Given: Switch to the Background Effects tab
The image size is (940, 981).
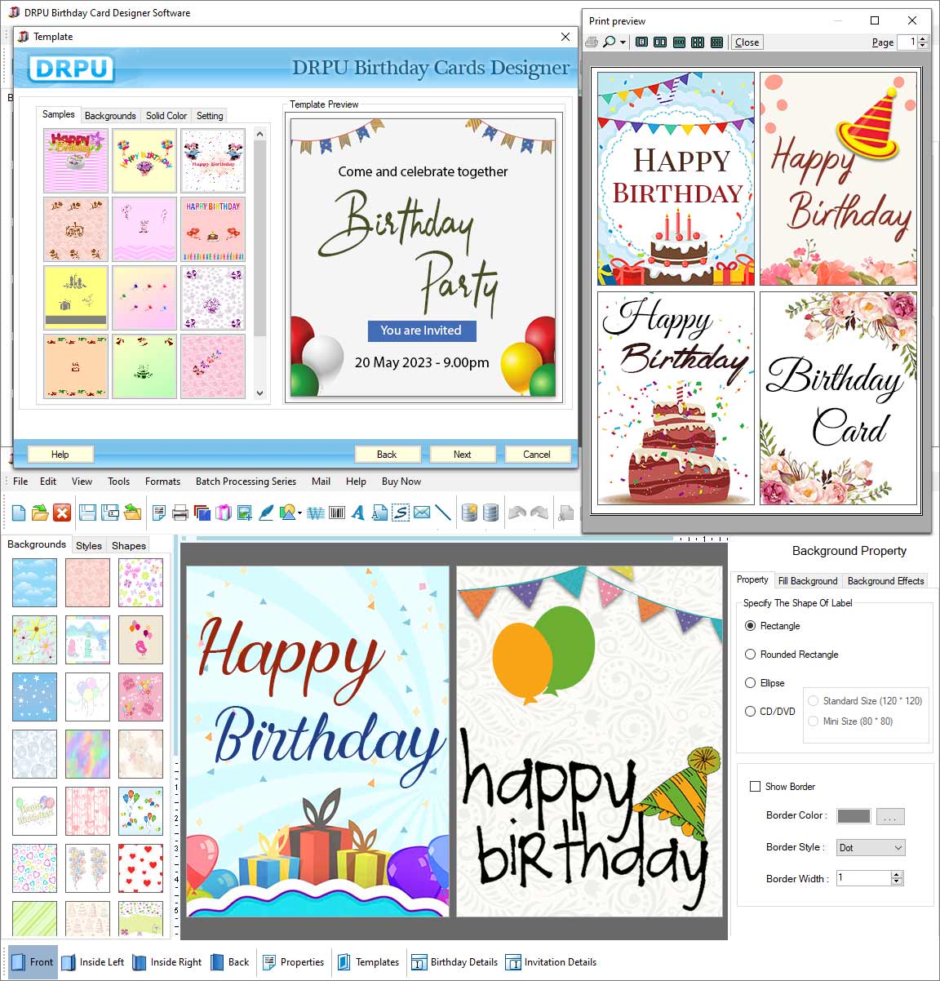Looking at the screenshot, I should [x=885, y=581].
